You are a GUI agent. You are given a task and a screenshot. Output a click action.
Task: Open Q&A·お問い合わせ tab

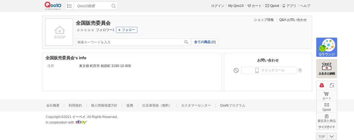tap(293, 20)
